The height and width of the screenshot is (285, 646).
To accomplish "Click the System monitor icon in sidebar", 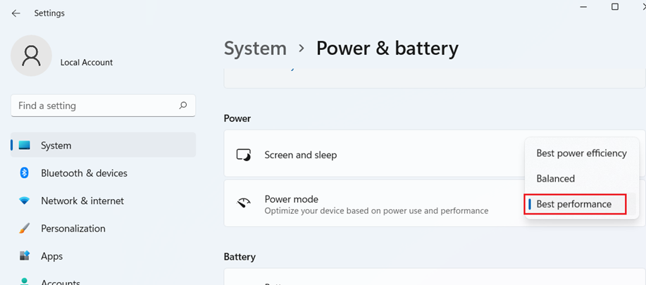I will pos(25,146).
